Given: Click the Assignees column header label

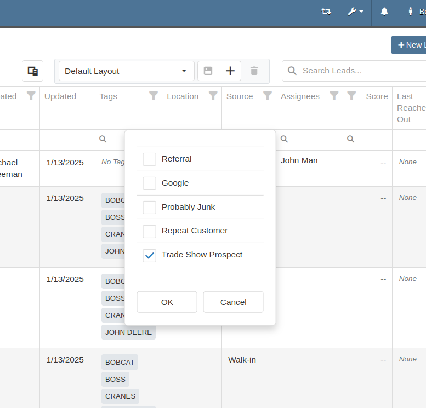Looking at the screenshot, I should [300, 96].
